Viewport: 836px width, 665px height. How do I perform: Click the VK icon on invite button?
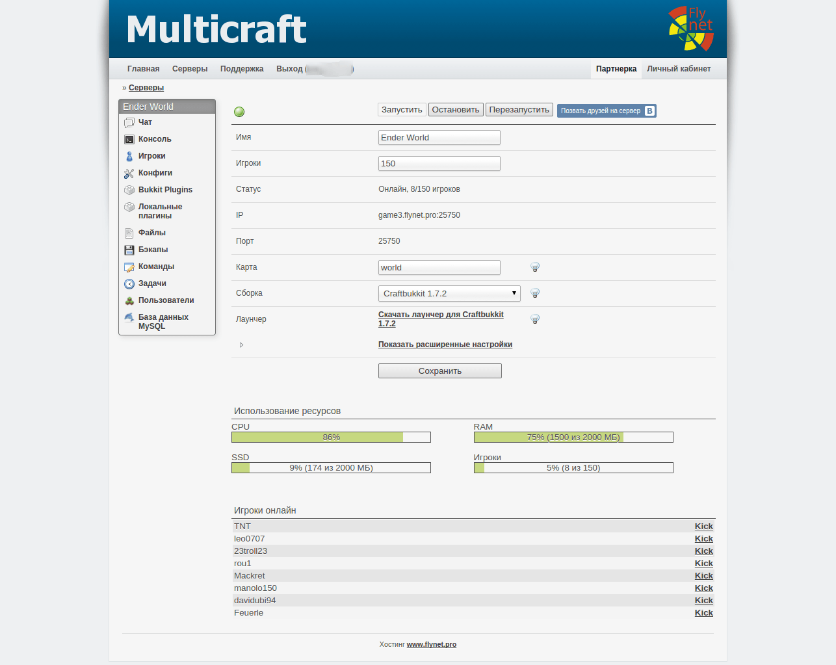pyautogui.click(x=649, y=111)
